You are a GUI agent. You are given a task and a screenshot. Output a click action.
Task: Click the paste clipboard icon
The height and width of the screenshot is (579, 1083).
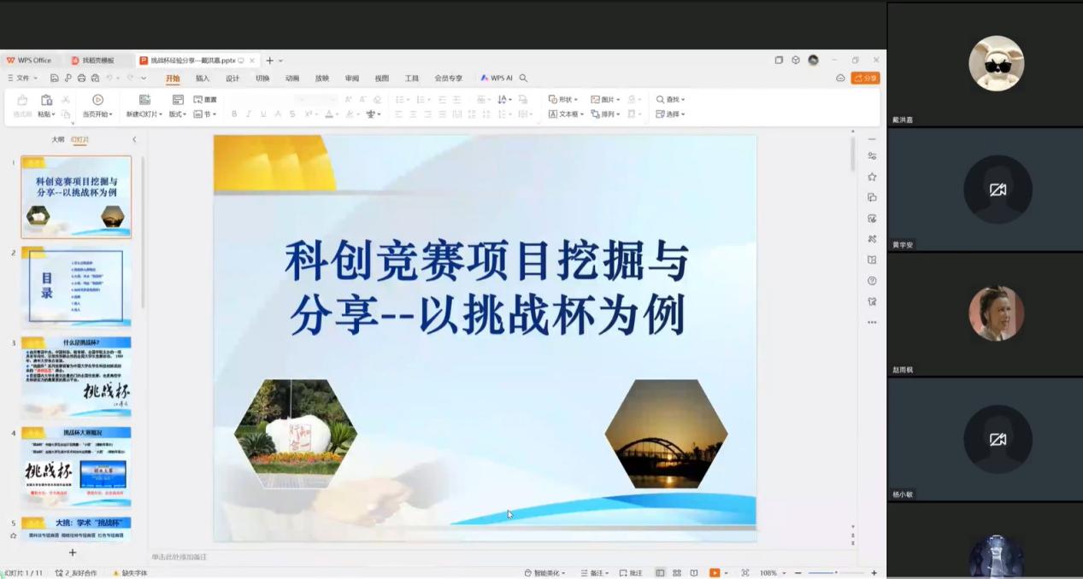tap(46, 100)
